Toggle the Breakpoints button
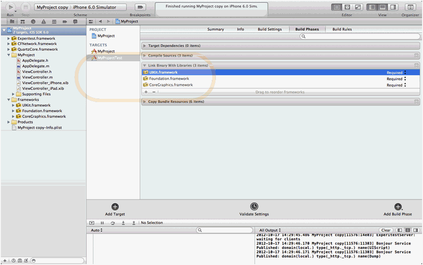The width and height of the screenshot is (423, 265). point(140,7)
